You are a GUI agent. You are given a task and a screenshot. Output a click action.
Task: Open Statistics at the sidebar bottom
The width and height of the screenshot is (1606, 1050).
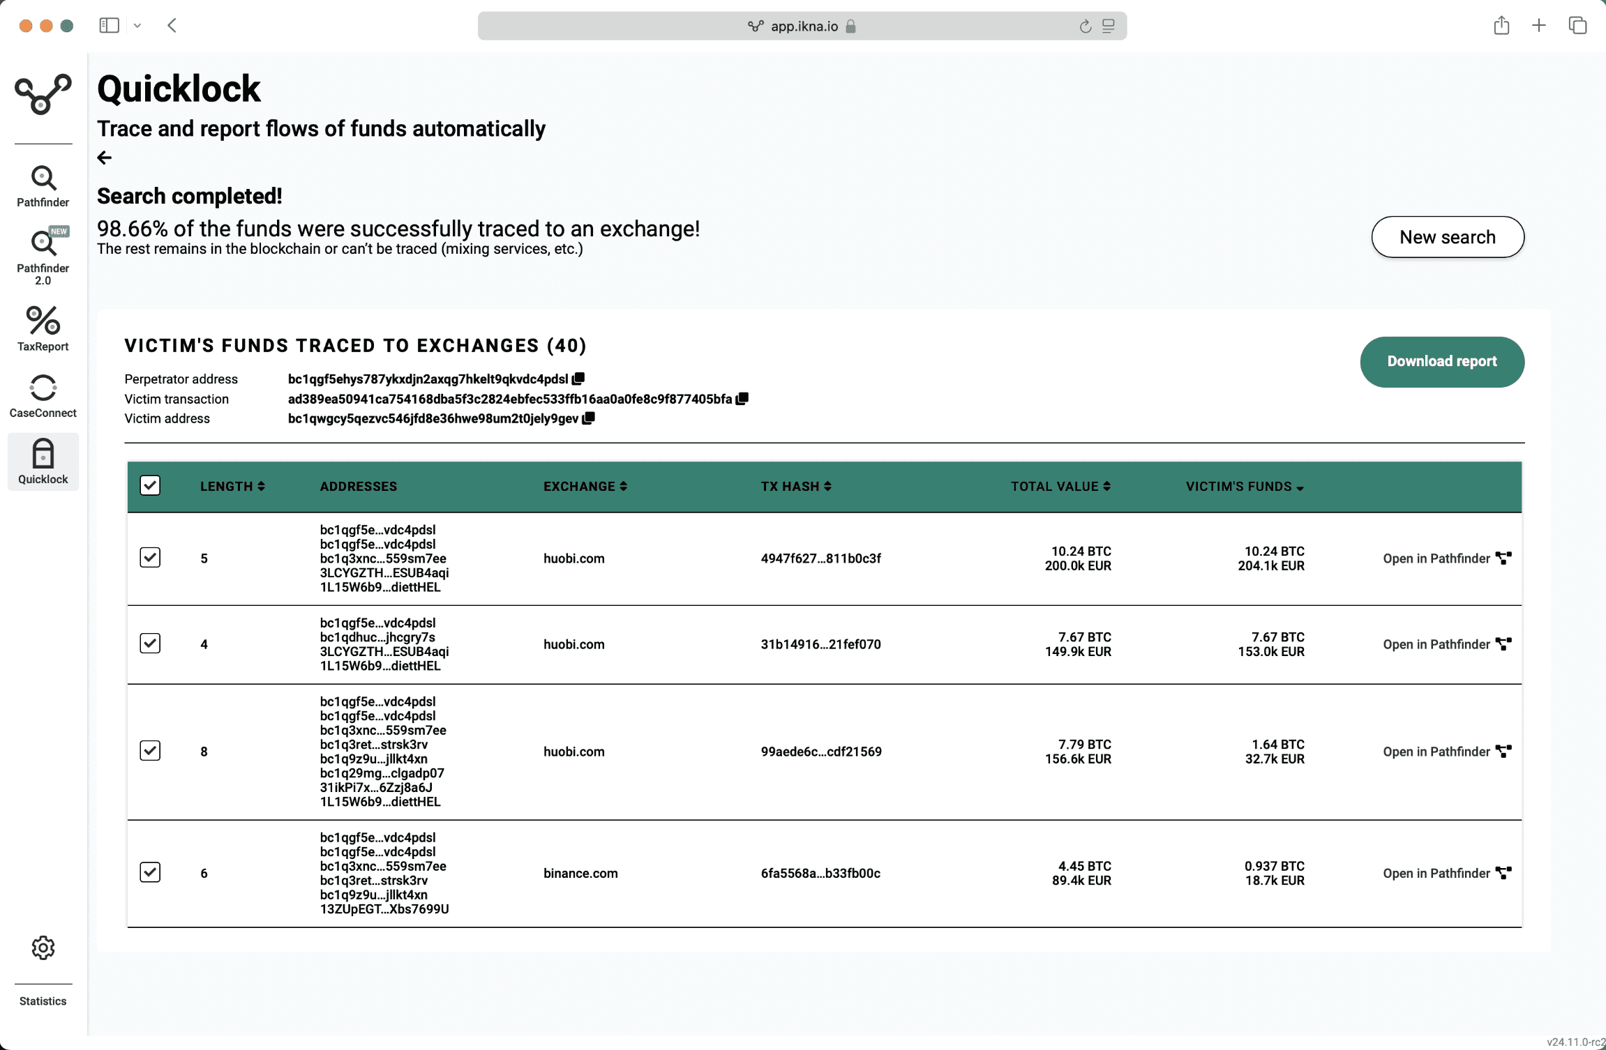click(x=43, y=1000)
